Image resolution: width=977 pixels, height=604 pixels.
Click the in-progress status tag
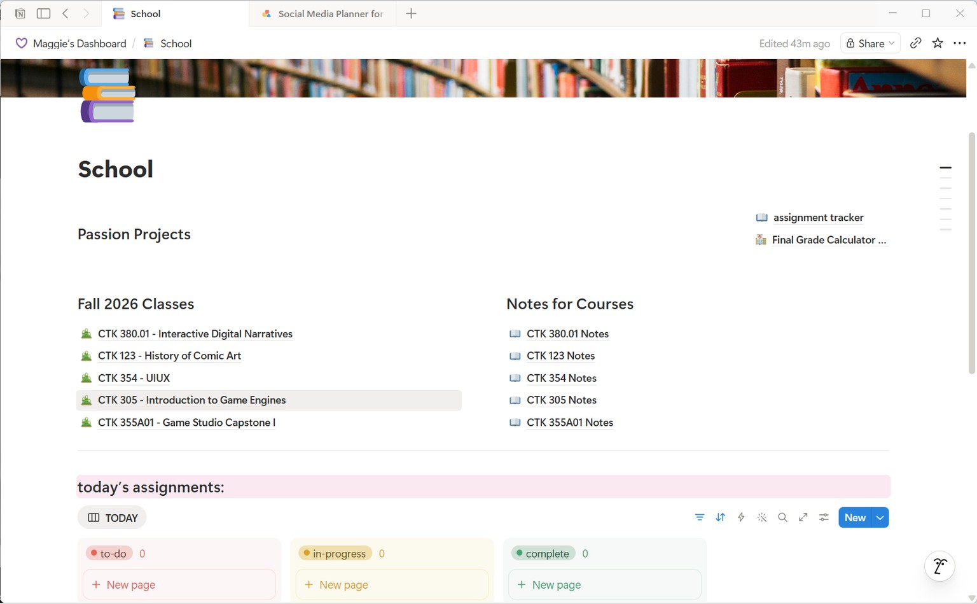[x=335, y=553]
